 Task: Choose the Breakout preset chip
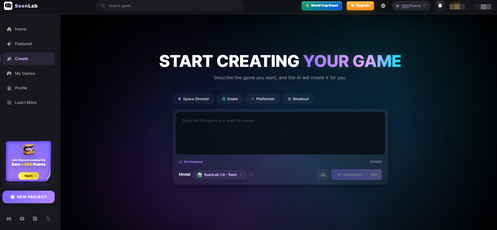point(298,99)
